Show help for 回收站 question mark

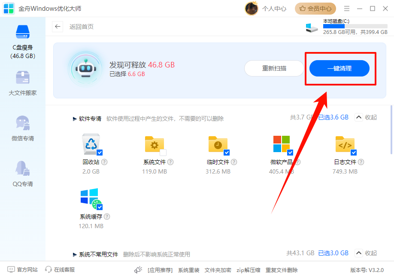[x=104, y=162]
